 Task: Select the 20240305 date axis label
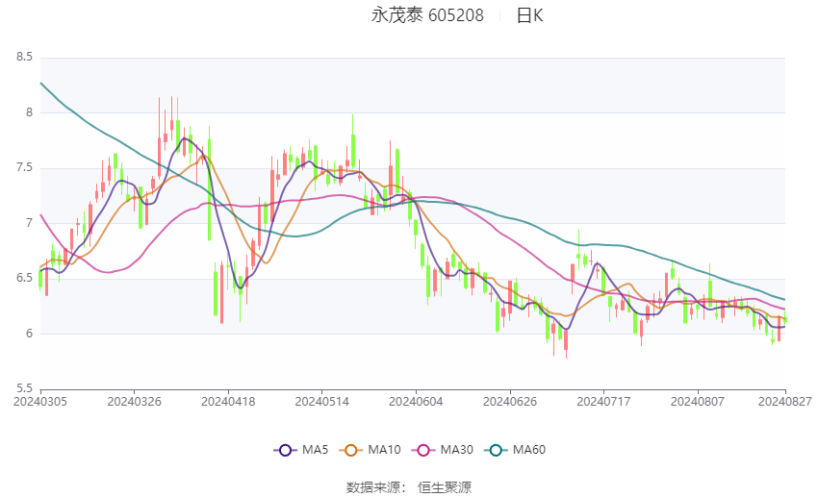(40, 402)
